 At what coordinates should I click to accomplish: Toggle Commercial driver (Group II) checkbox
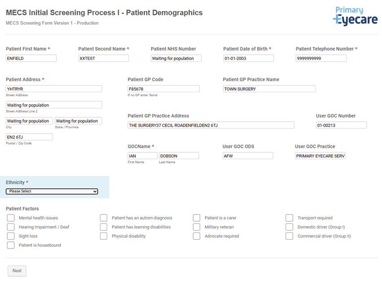[x=290, y=236]
